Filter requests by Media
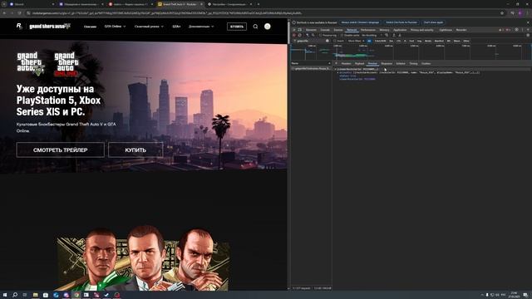Image resolution: width=532 pixels, height=299 pixels. pos(428,41)
